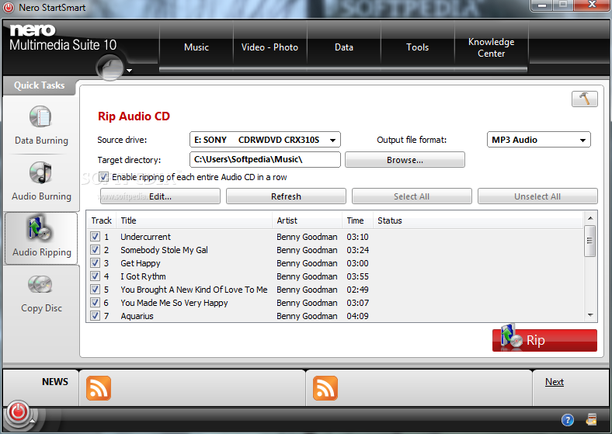This screenshot has width=612, height=434.
Task: Uncheck track 4 I Got Rythm
Action: (95, 276)
